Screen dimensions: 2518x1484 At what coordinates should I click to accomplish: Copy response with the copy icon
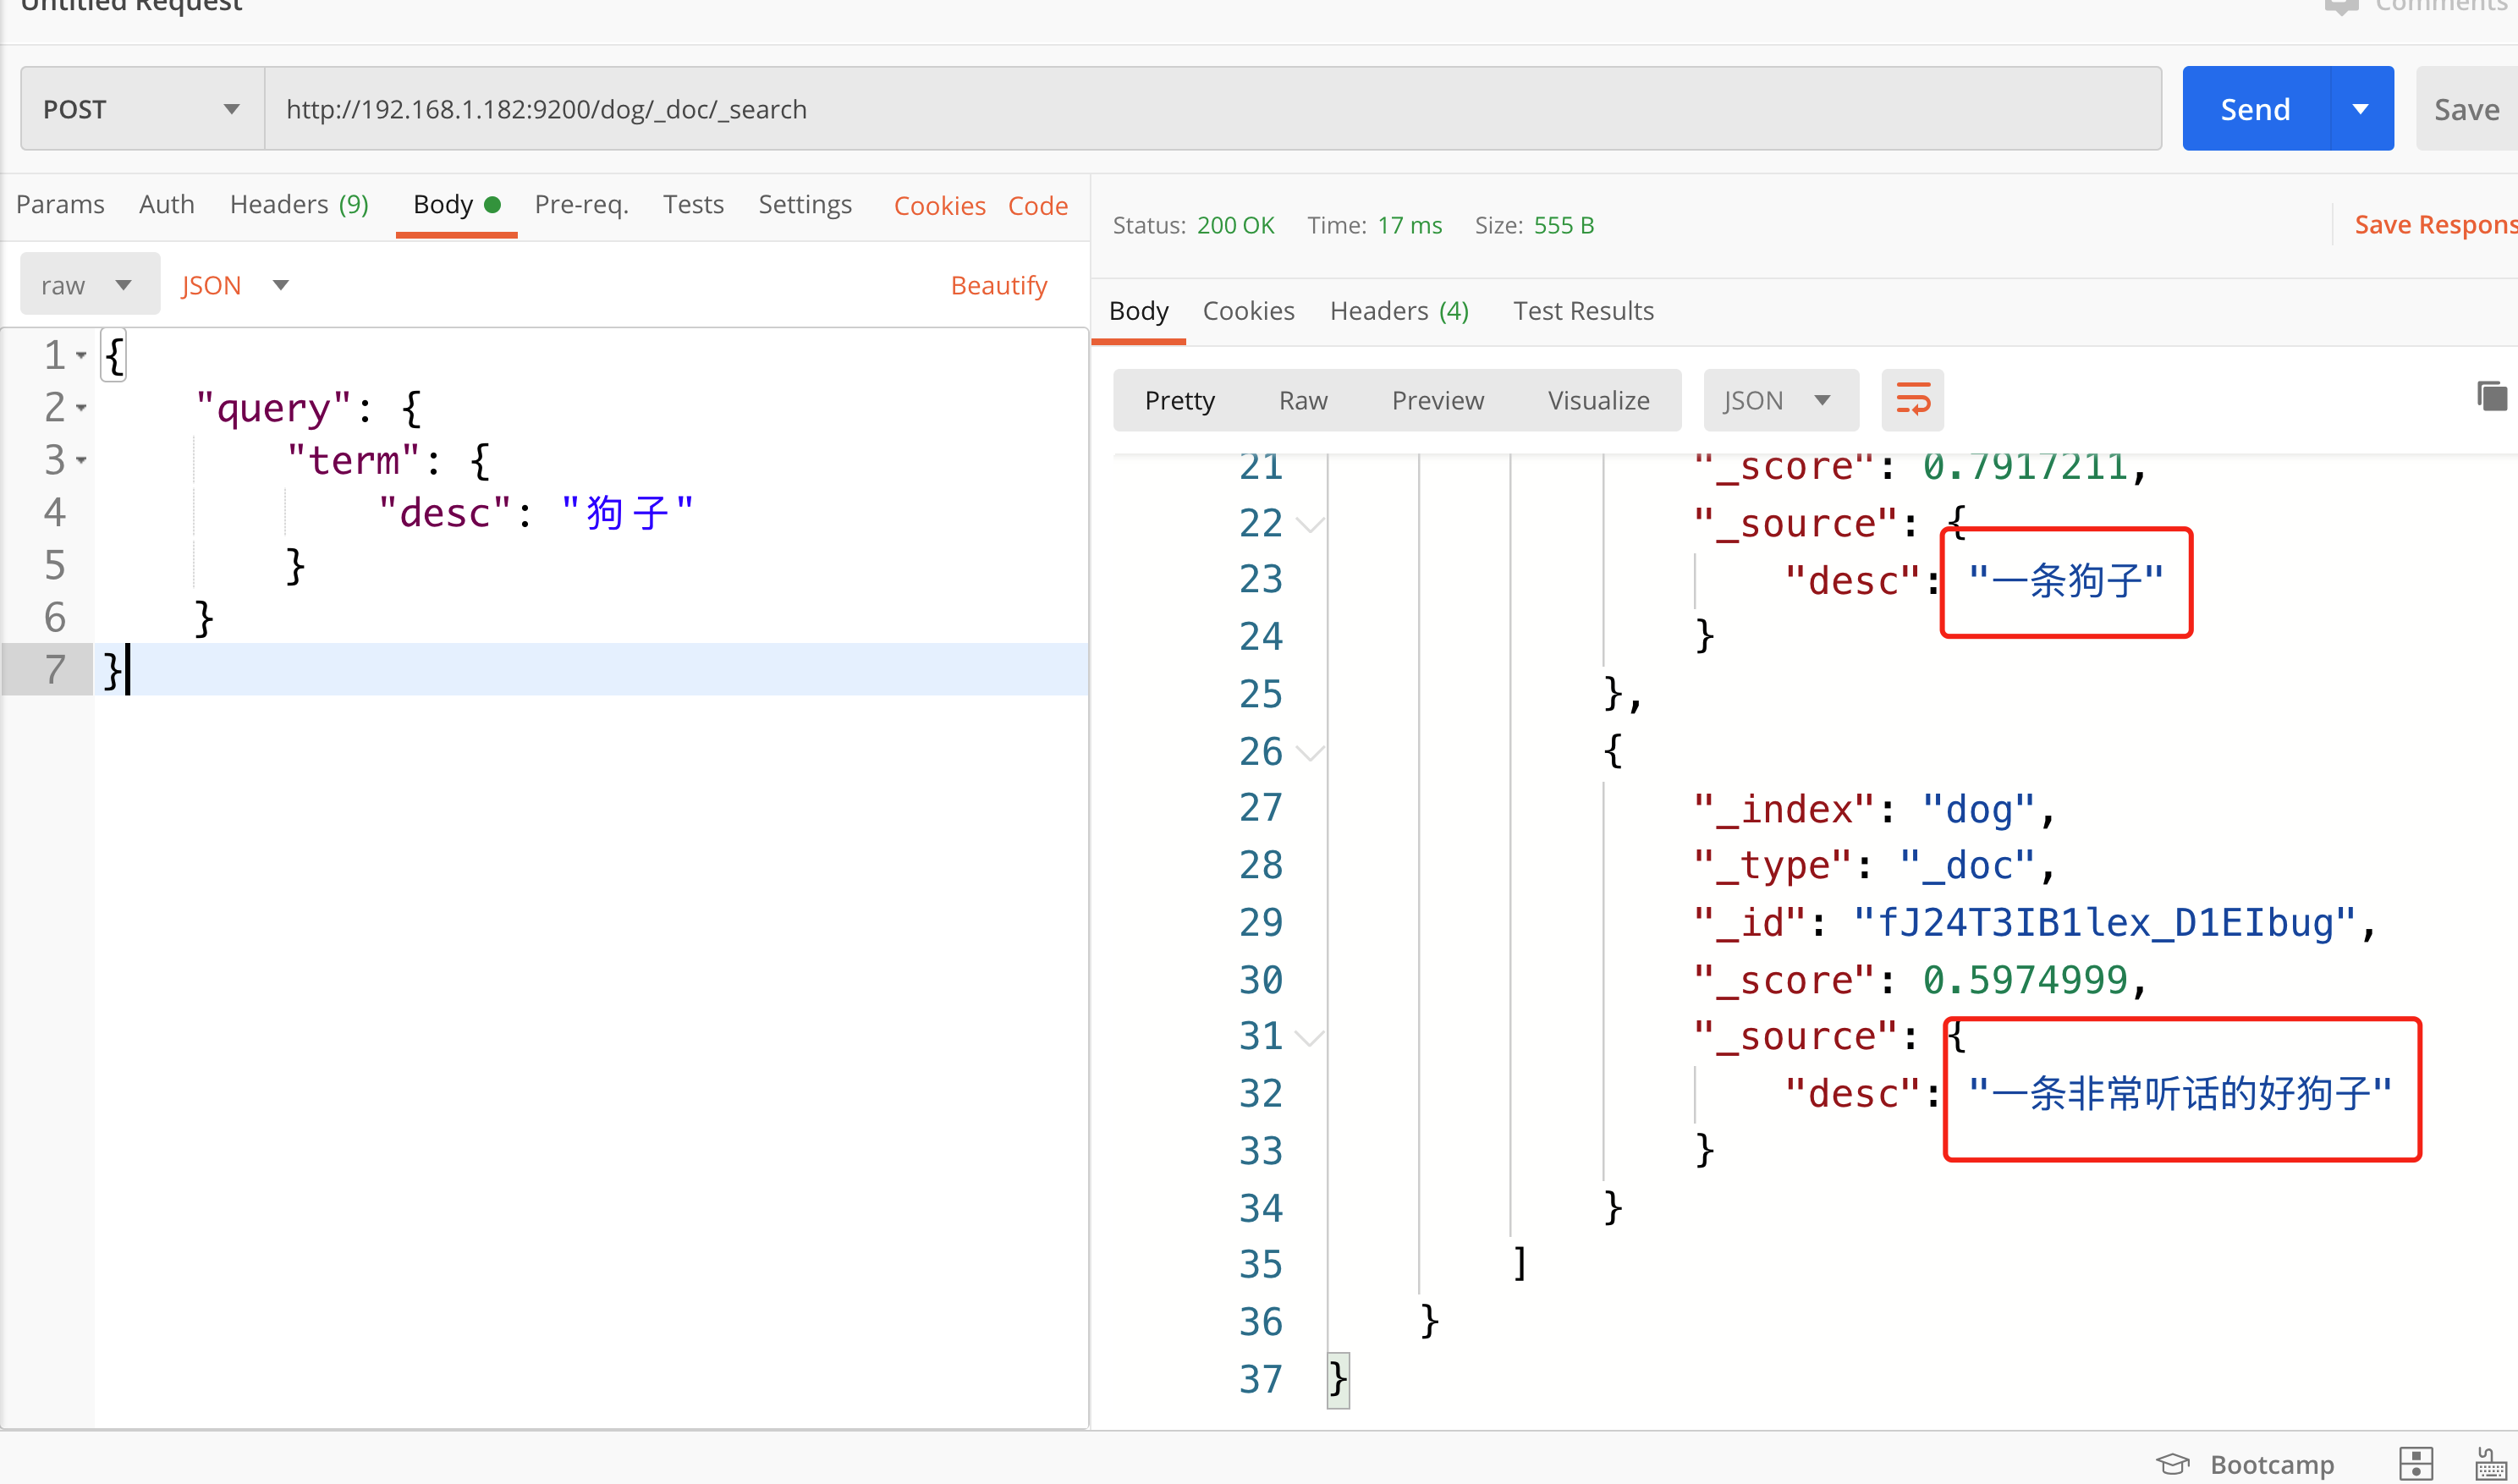pos(2491,396)
